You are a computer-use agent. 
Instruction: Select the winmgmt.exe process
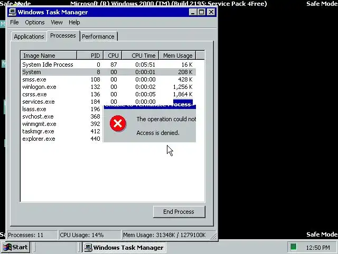[x=62, y=124]
